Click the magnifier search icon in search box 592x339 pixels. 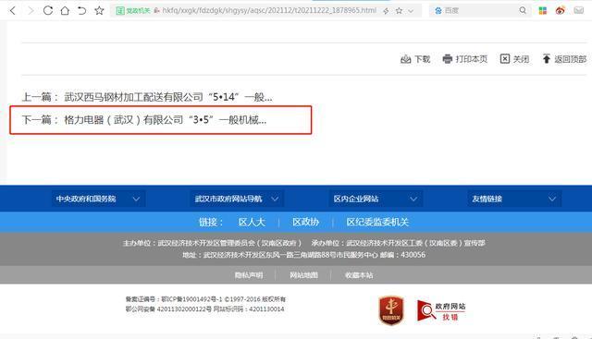[523, 10]
